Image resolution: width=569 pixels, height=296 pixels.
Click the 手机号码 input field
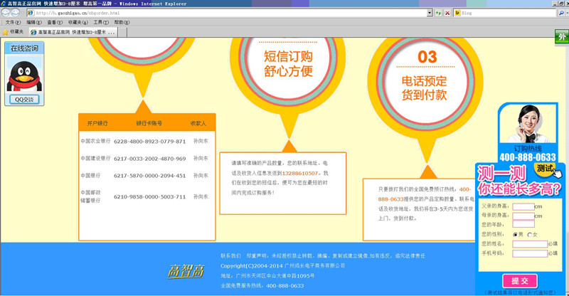[530, 253]
